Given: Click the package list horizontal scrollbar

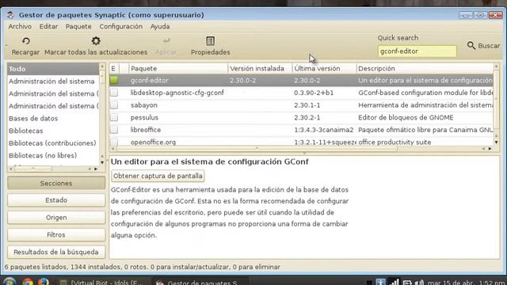Looking at the screenshot, I should (x=257, y=149).
